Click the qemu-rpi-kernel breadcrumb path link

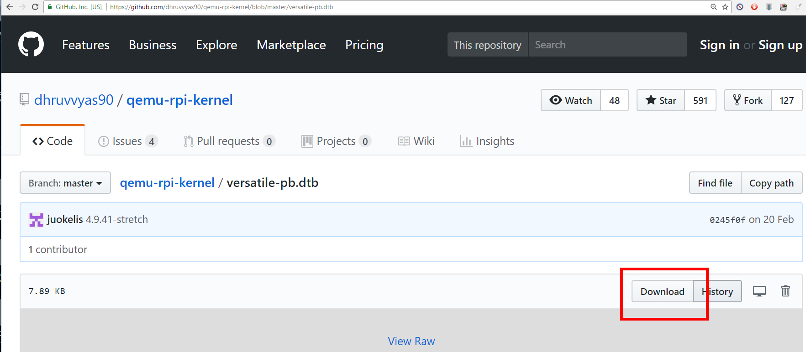[167, 183]
